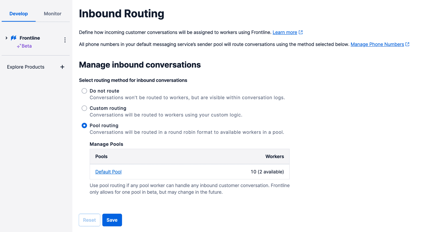Switch to the Develop tab
Screen dimensions: 421x232
(x=19, y=14)
